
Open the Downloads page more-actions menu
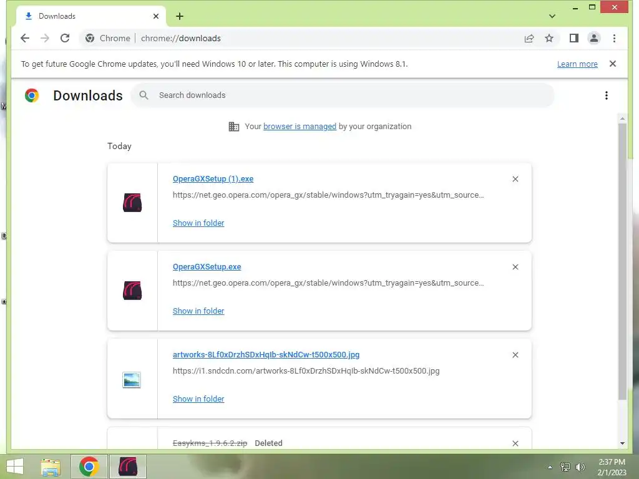607,95
